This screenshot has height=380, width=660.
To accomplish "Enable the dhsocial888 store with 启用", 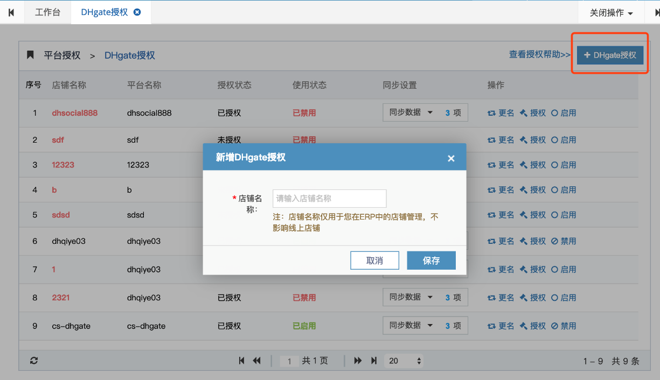I will point(564,113).
